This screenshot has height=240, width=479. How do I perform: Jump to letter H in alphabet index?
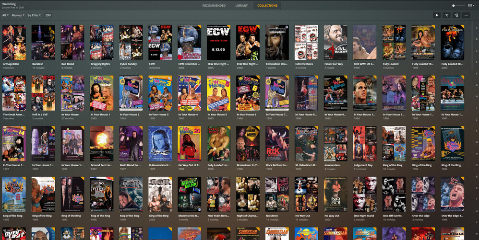[x=476, y=96]
